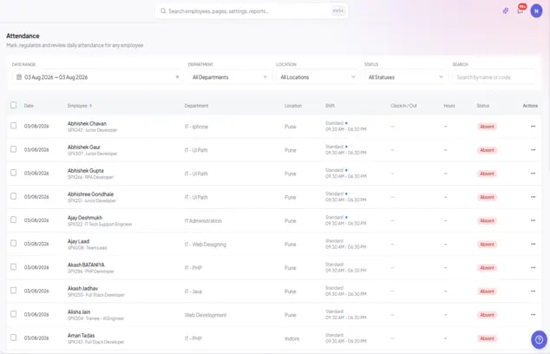Click the IT - Java department cell
Screen dimensions: 550x354
(193, 292)
